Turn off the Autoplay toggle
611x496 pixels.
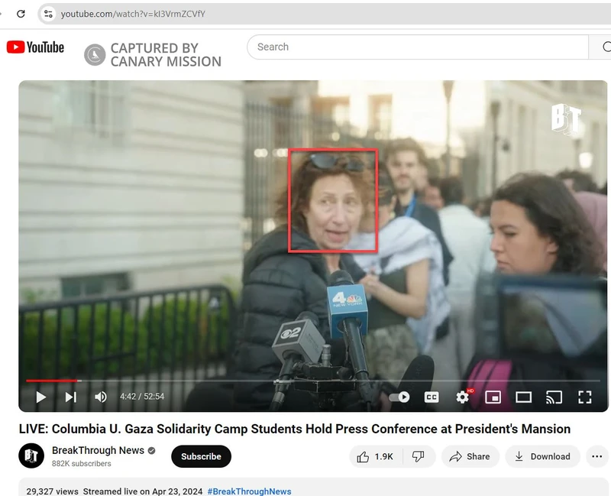point(398,397)
